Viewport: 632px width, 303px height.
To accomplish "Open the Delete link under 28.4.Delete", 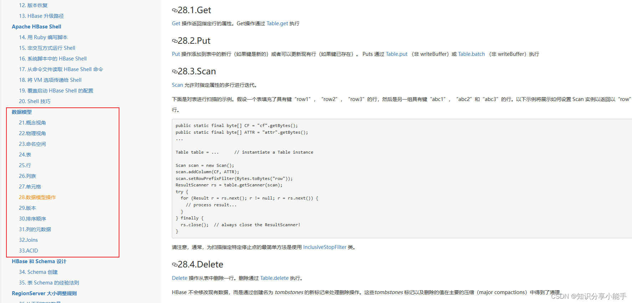I will [180, 278].
